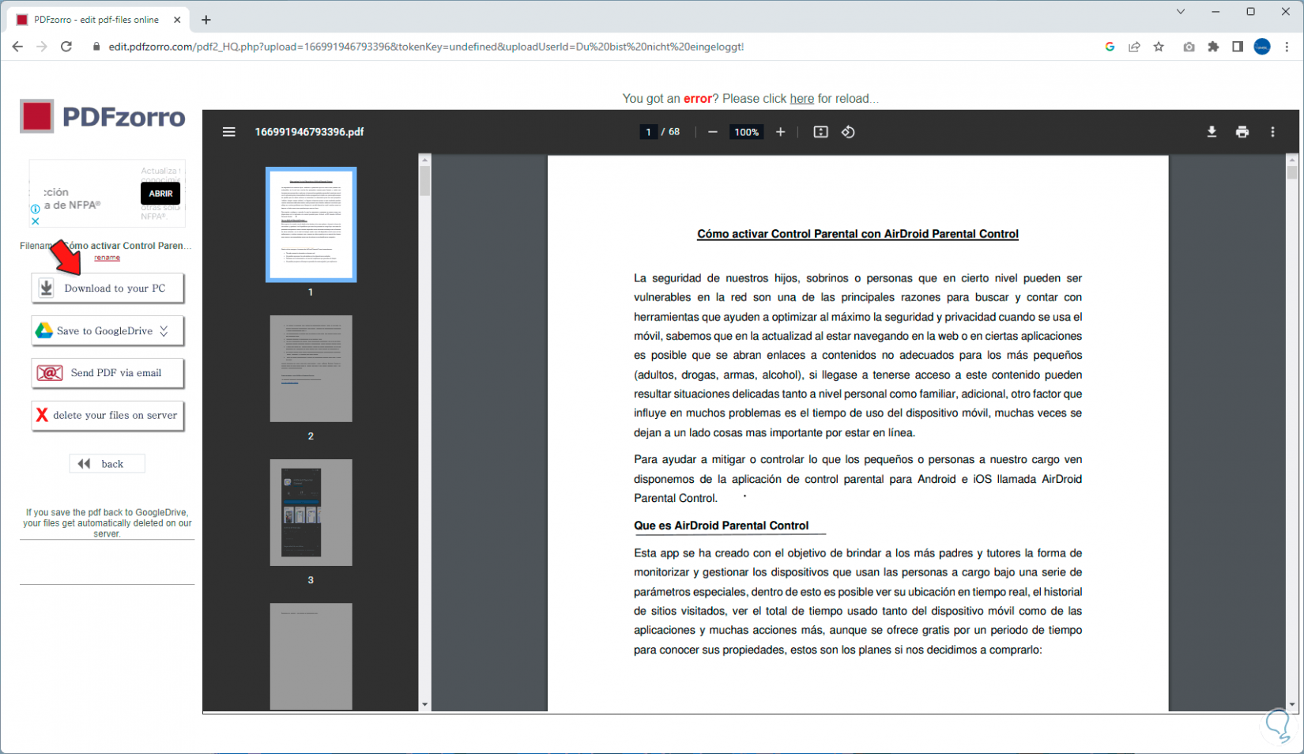Click Download to your PC button

[107, 288]
